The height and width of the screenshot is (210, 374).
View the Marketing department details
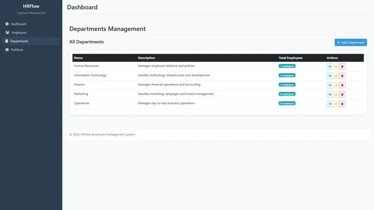tap(330, 94)
